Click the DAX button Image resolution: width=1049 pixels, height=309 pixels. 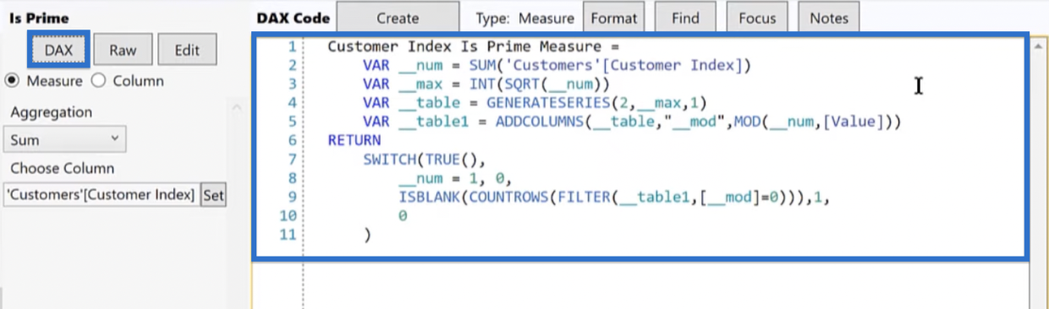58,50
